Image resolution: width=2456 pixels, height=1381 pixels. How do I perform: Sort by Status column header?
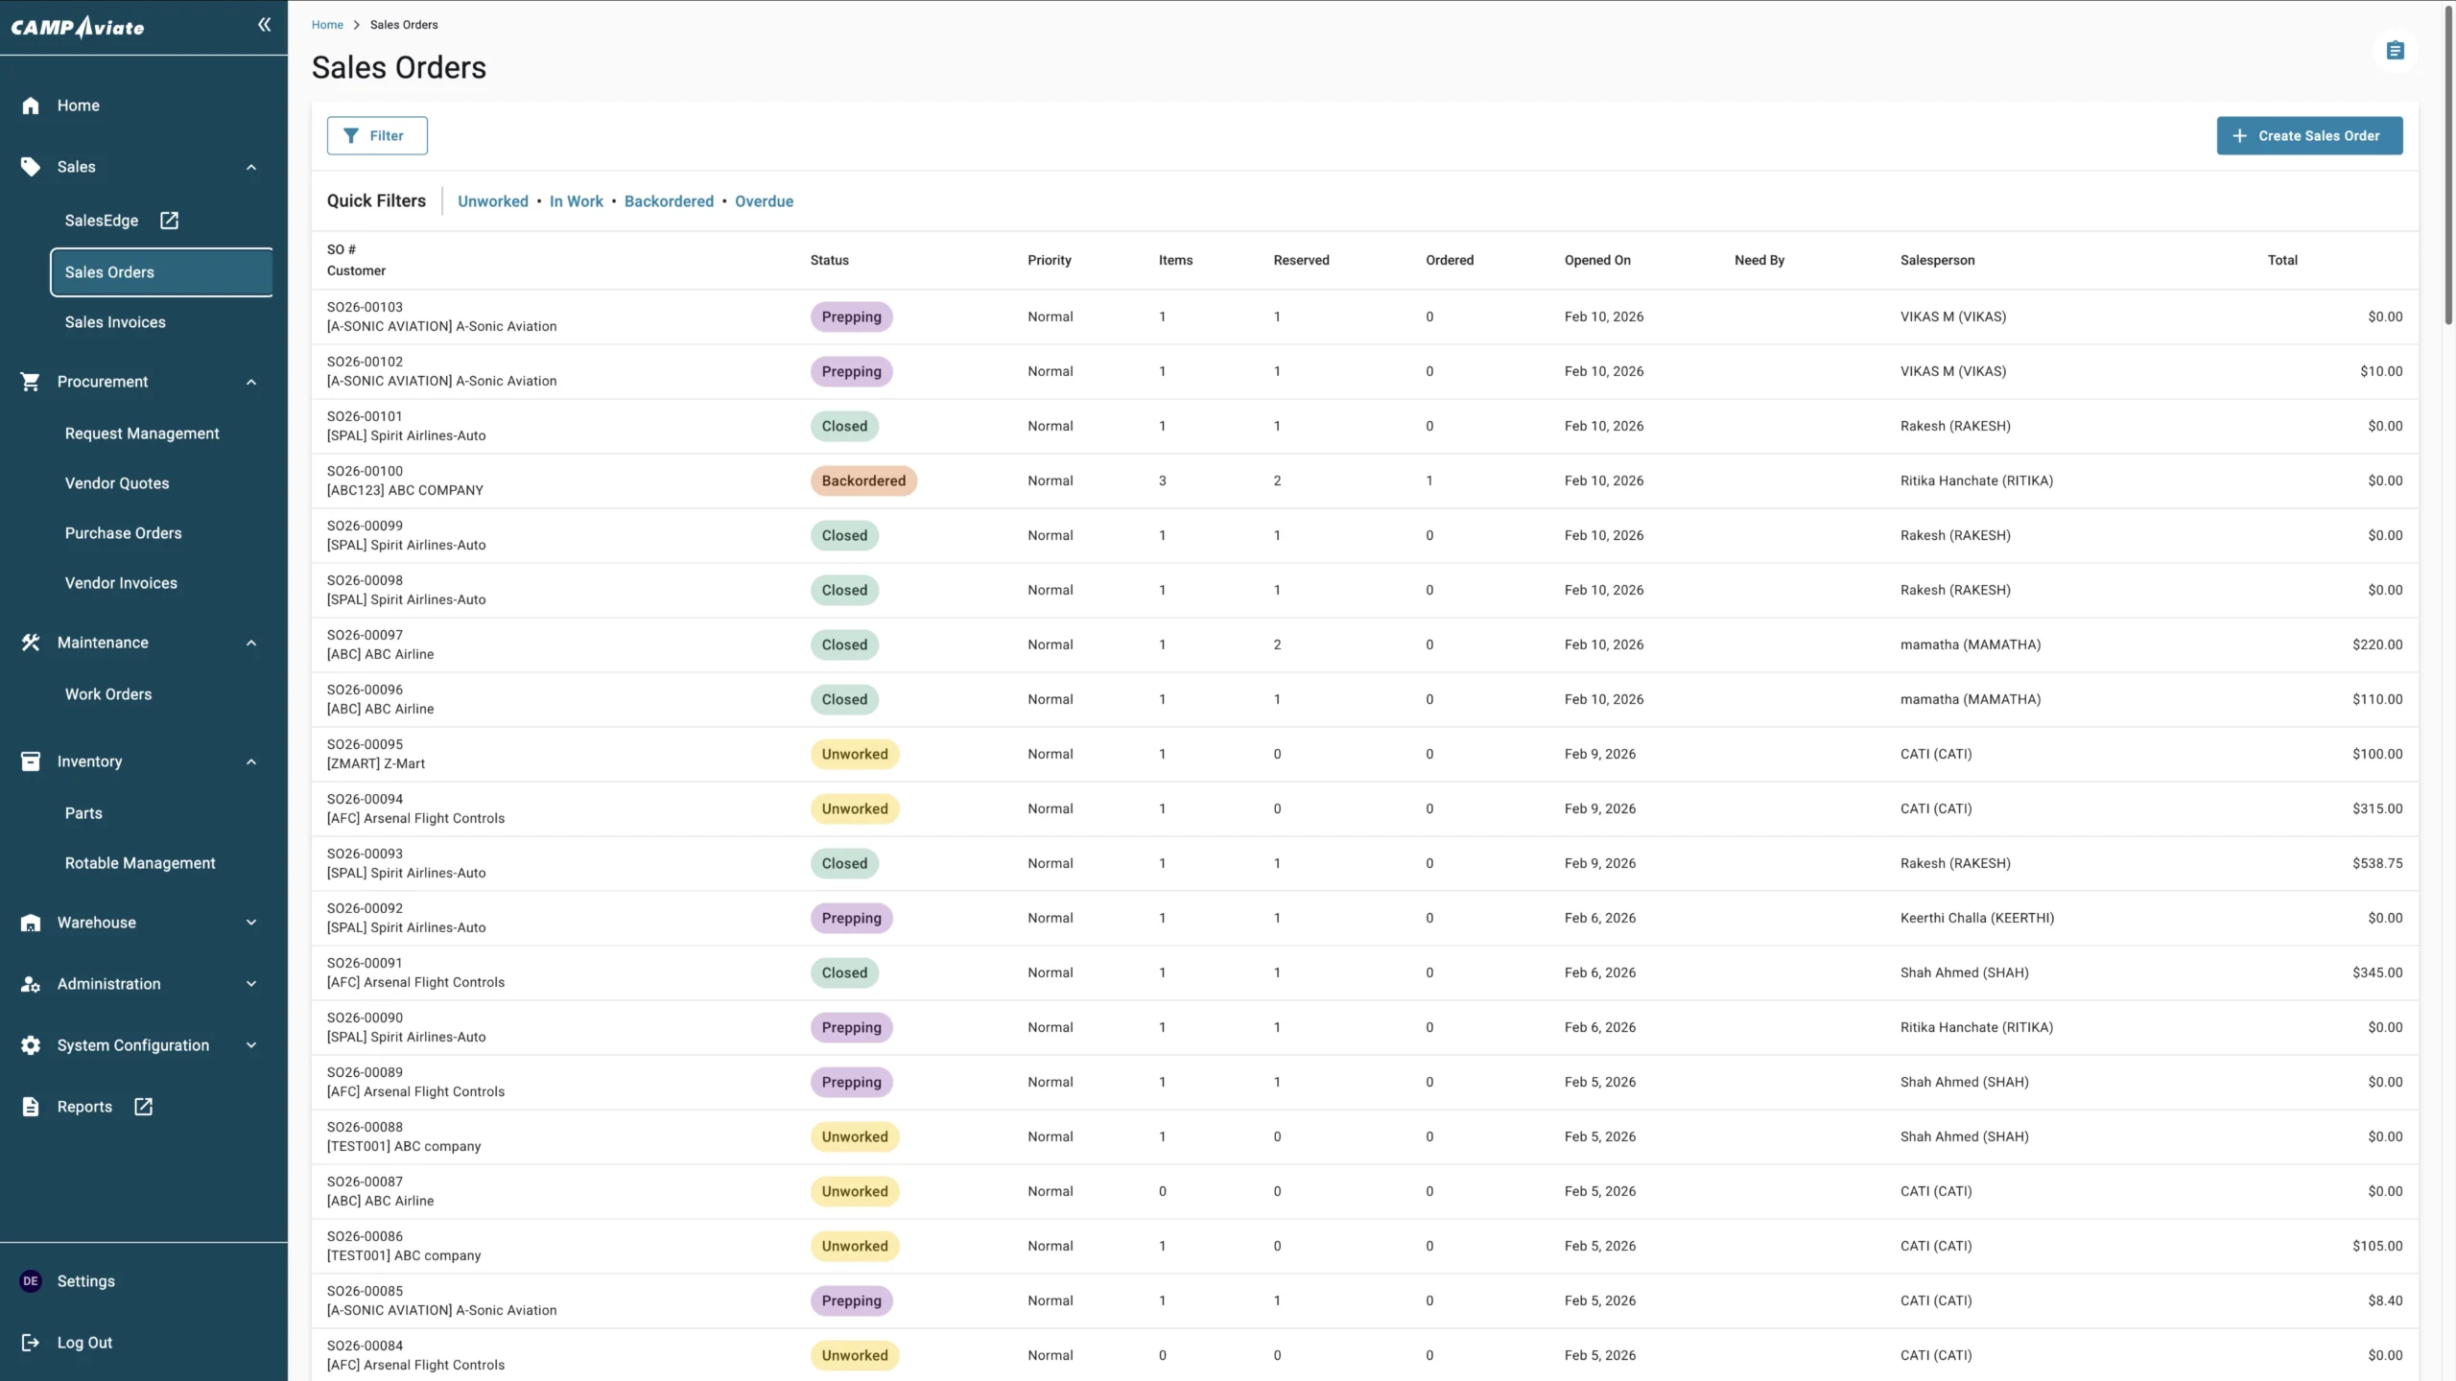[829, 260]
